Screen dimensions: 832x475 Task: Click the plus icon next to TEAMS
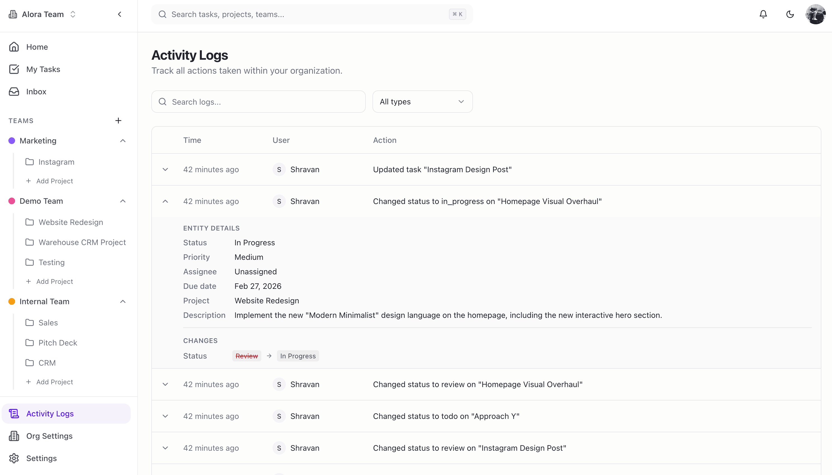coord(118,121)
